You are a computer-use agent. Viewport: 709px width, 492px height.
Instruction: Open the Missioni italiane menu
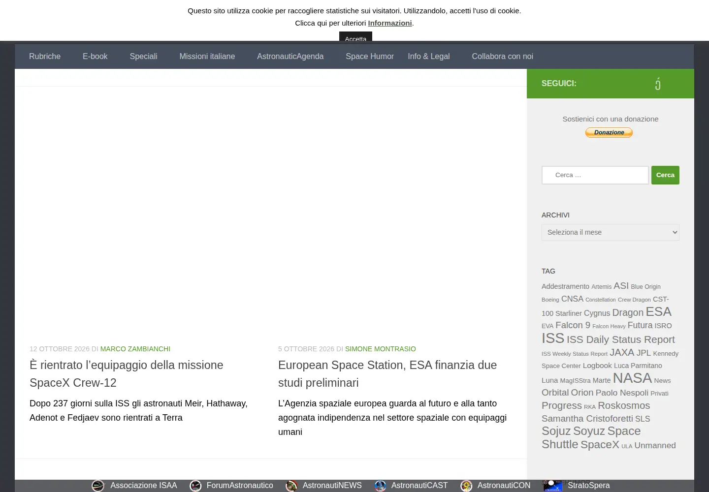(x=207, y=57)
